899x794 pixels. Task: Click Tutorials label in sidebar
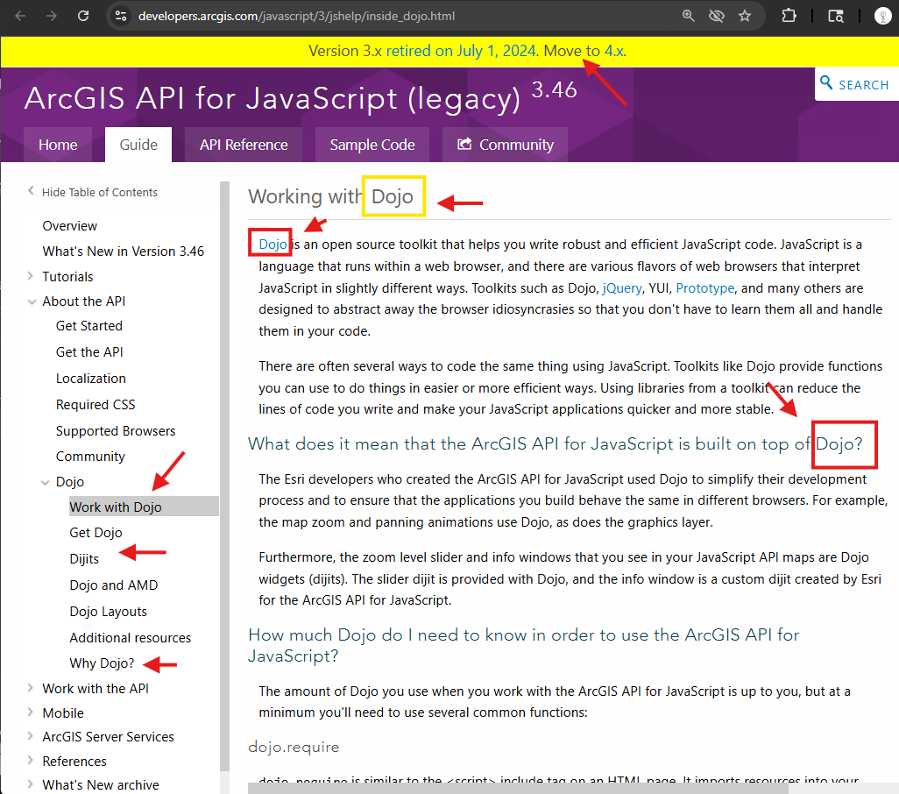pyautogui.click(x=67, y=276)
